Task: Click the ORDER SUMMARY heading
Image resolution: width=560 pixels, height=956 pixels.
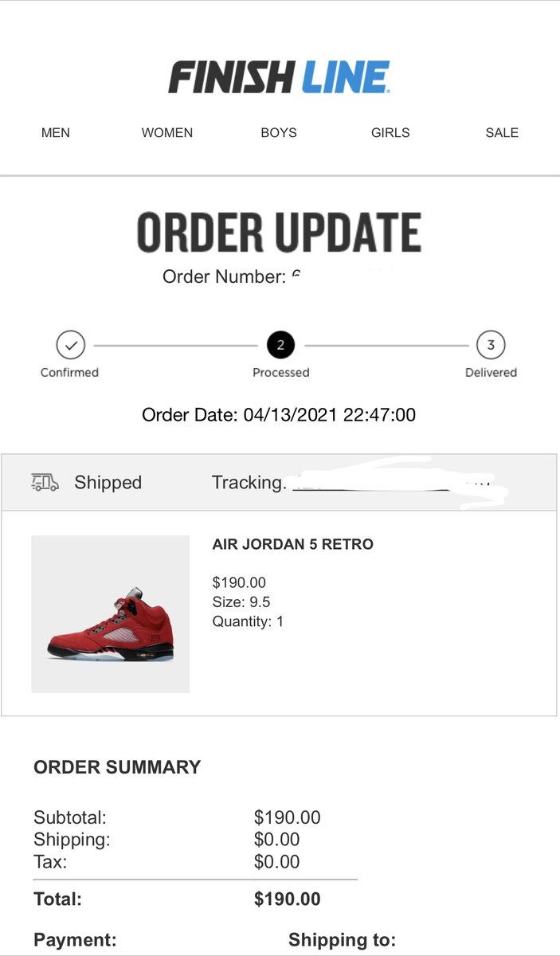Action: [x=117, y=767]
